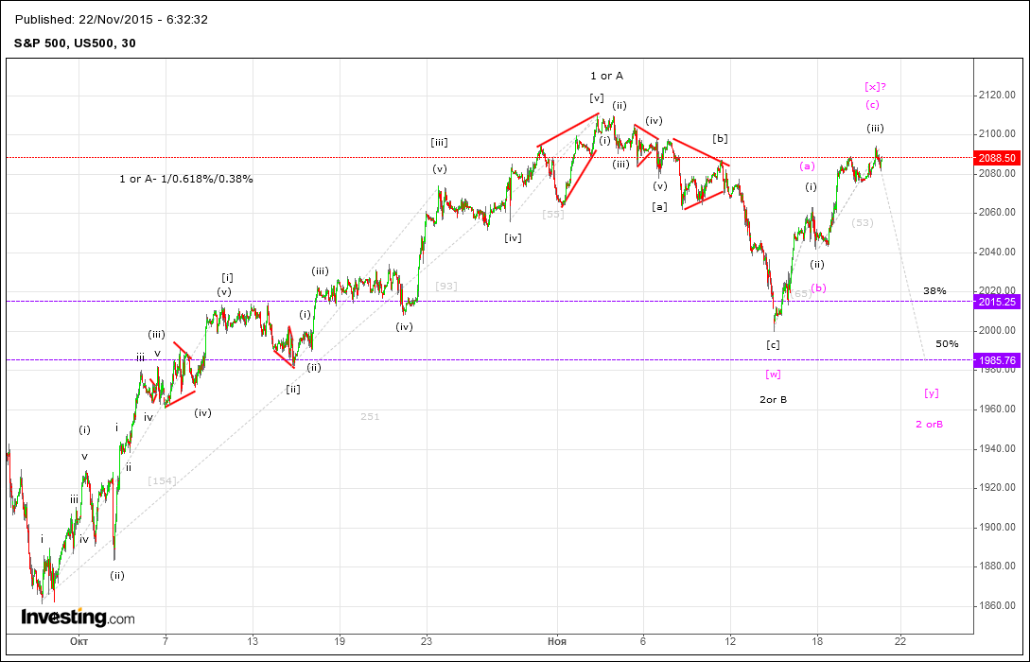Click the "22" date label on the time axis

pyautogui.click(x=899, y=641)
